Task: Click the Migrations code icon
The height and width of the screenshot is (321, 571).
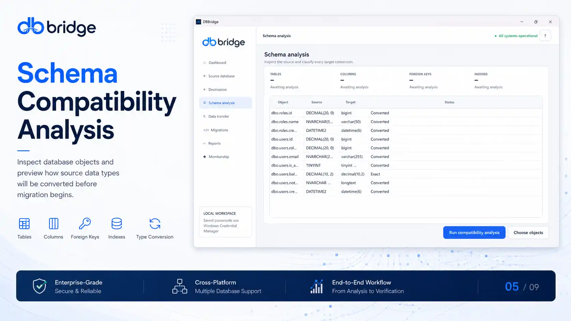Action: click(206, 130)
